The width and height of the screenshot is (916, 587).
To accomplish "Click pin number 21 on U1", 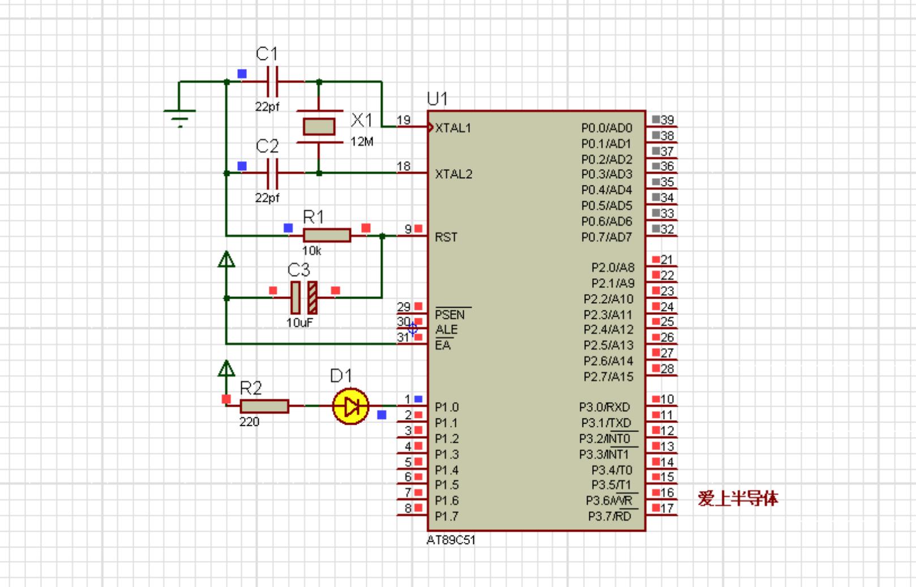I will (667, 260).
